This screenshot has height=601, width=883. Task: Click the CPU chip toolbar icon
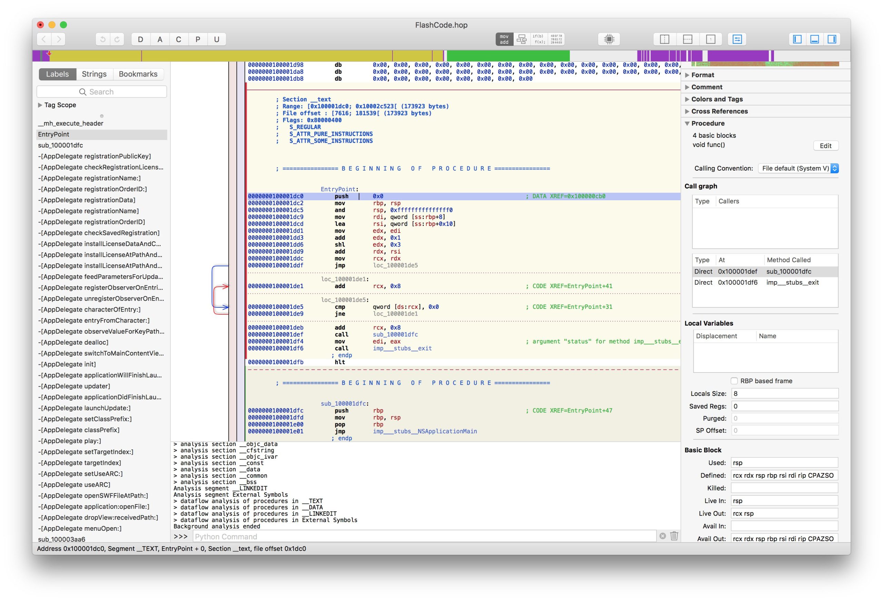(609, 39)
